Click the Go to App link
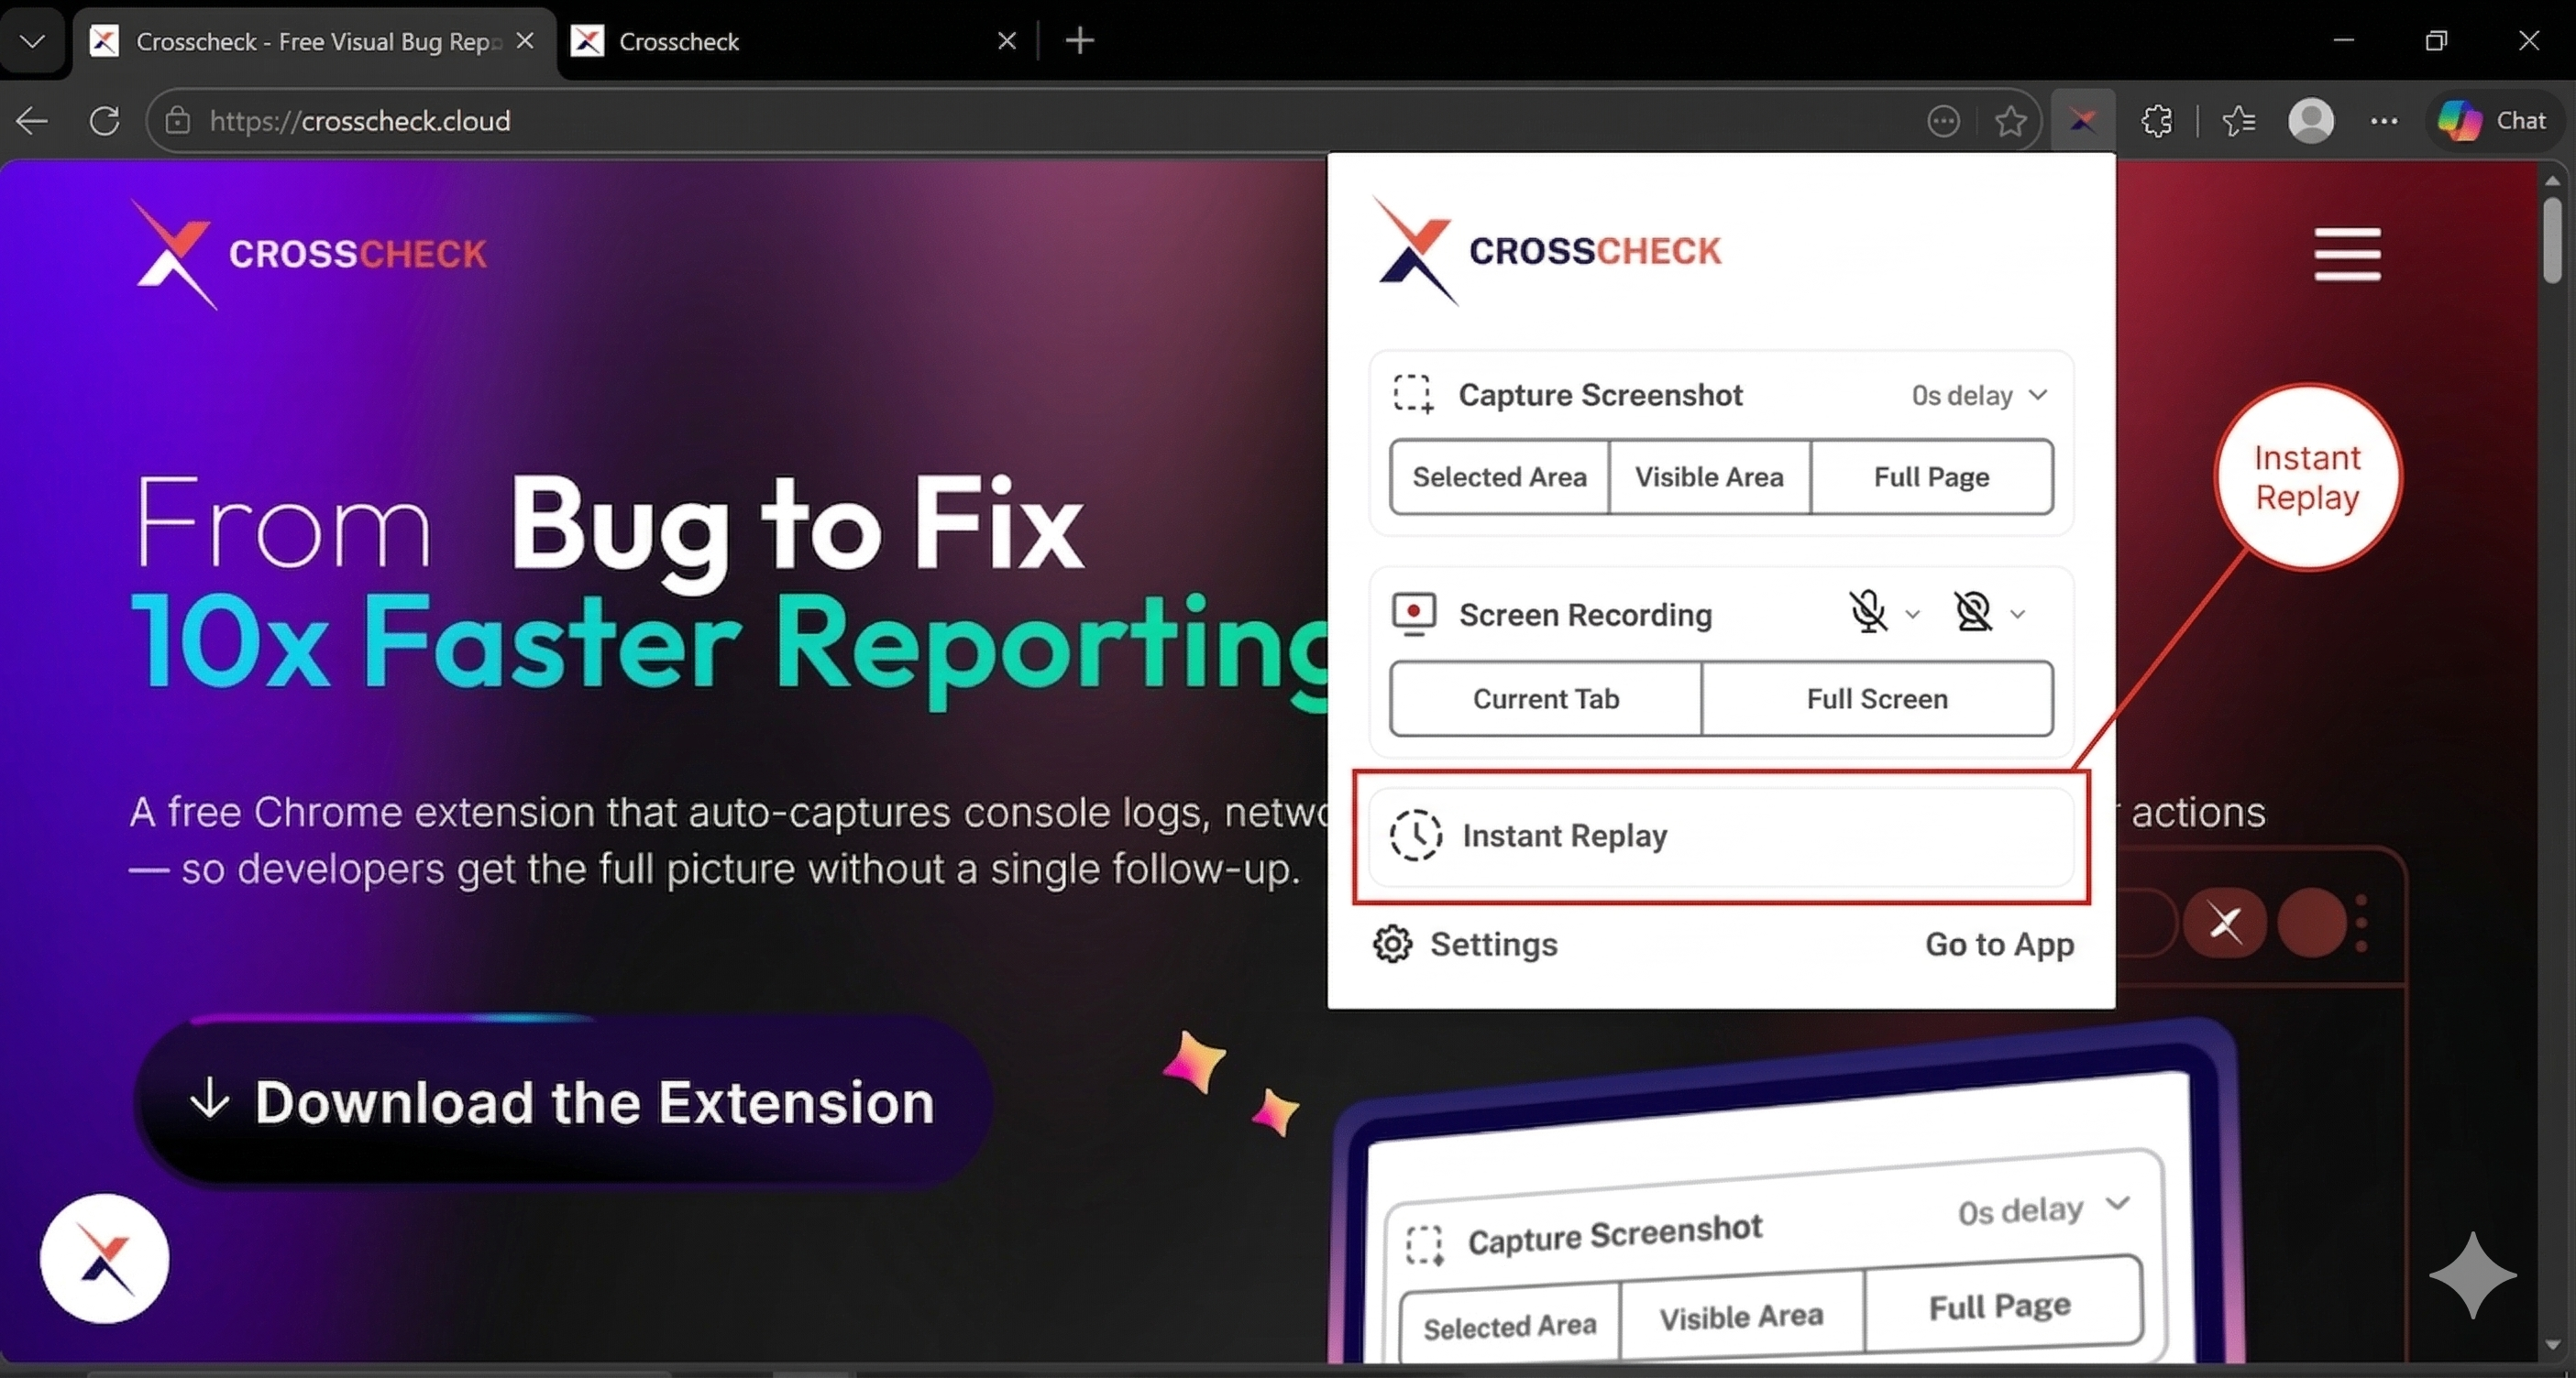2576x1378 pixels. pyautogui.click(x=1999, y=944)
